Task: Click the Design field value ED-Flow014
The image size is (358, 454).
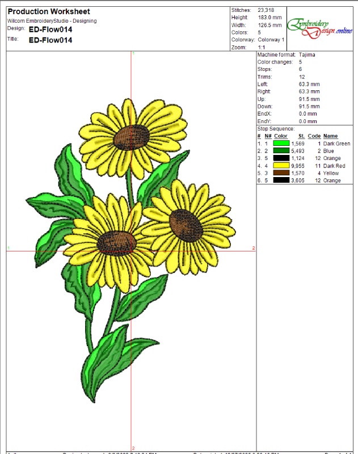Action: [x=50, y=30]
